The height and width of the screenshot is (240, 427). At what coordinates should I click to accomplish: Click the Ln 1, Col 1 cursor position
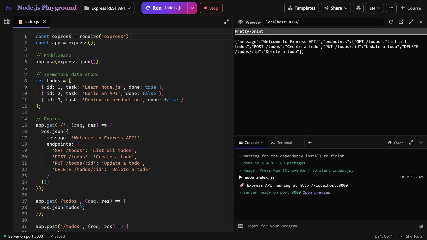[x=384, y=236]
